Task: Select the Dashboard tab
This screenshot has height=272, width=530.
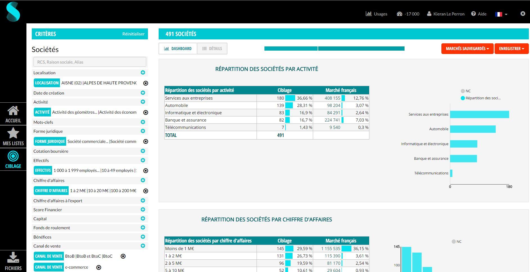Action: tap(178, 48)
